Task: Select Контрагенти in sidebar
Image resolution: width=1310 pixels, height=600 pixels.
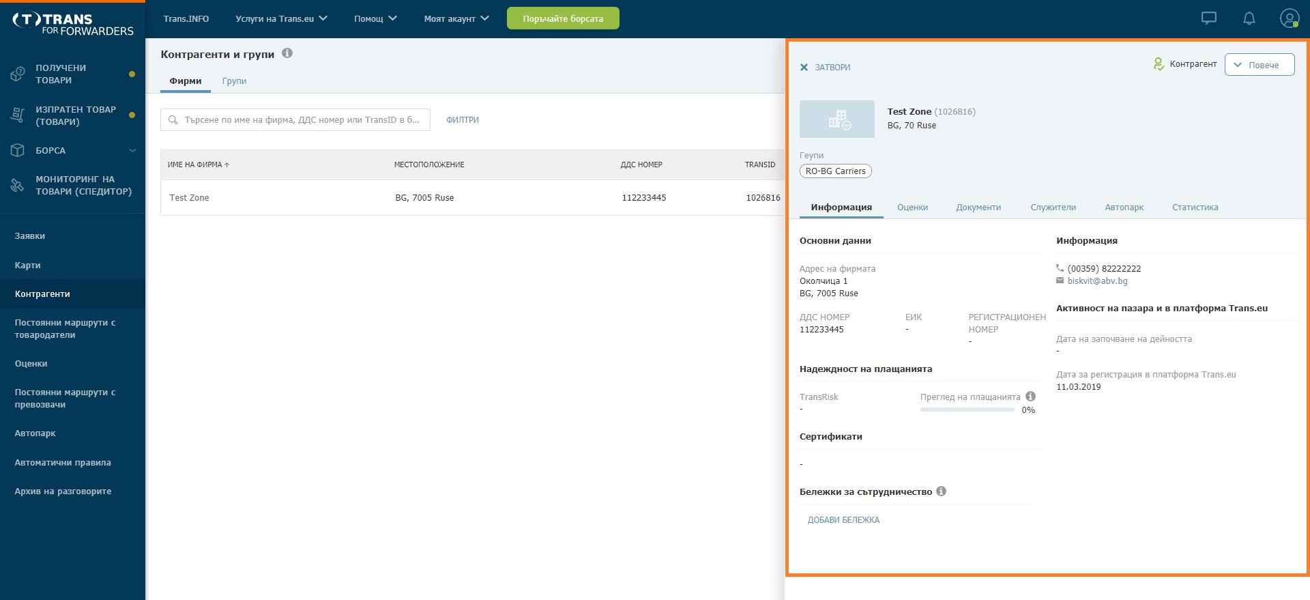Action: pyautogui.click(x=72, y=294)
